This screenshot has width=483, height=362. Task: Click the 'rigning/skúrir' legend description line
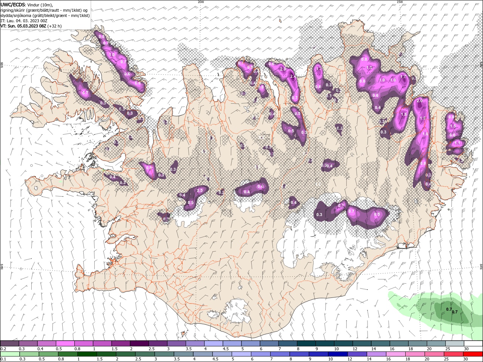click(44, 10)
